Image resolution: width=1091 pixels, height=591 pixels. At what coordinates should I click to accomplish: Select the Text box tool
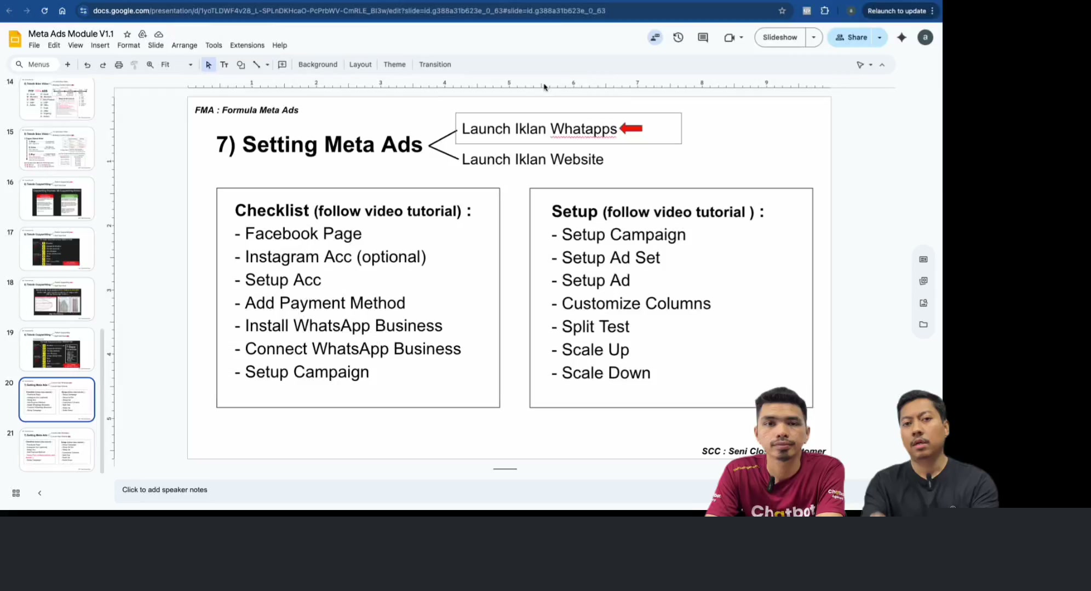(224, 65)
